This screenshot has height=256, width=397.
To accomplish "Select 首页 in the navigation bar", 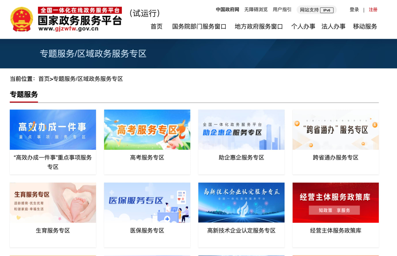I will pos(156,26).
